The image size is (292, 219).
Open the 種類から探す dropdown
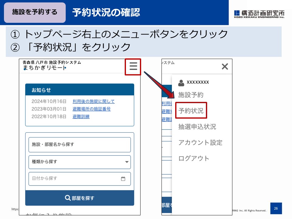point(79,162)
